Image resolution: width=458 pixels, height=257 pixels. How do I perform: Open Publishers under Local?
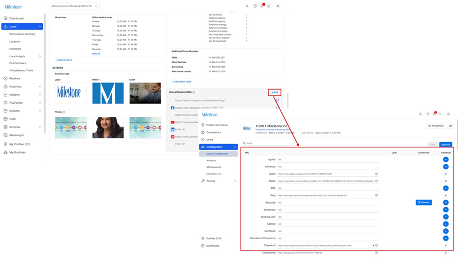pos(15,49)
